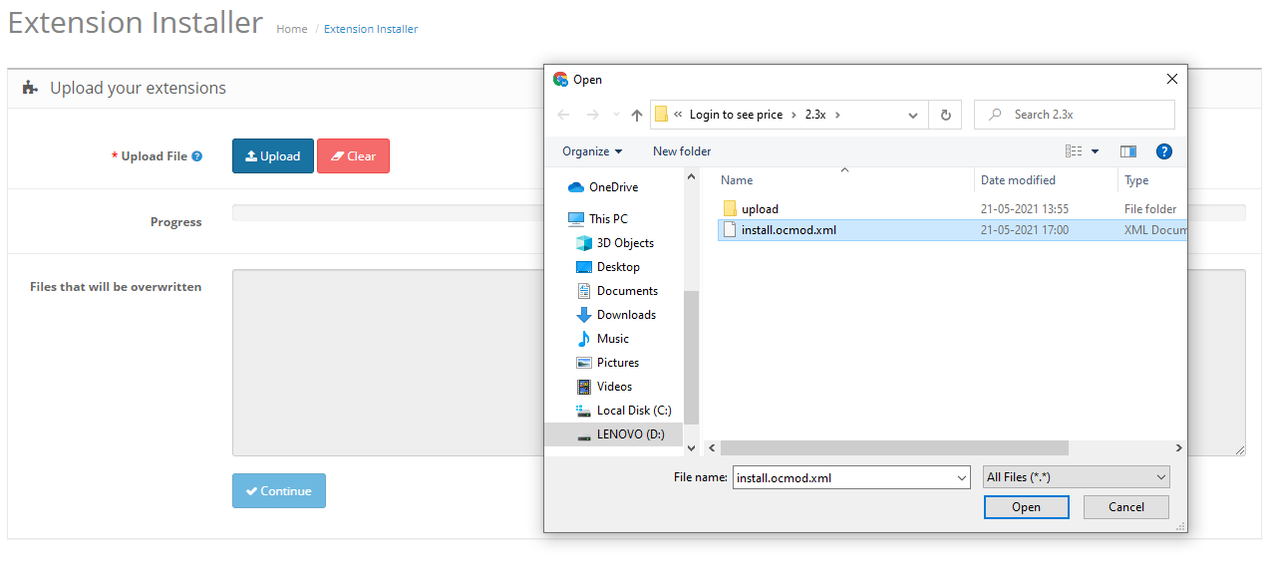Viewport: 1269px width, 565px height.
Task: Go up one folder level arrow
Action: pos(637,115)
